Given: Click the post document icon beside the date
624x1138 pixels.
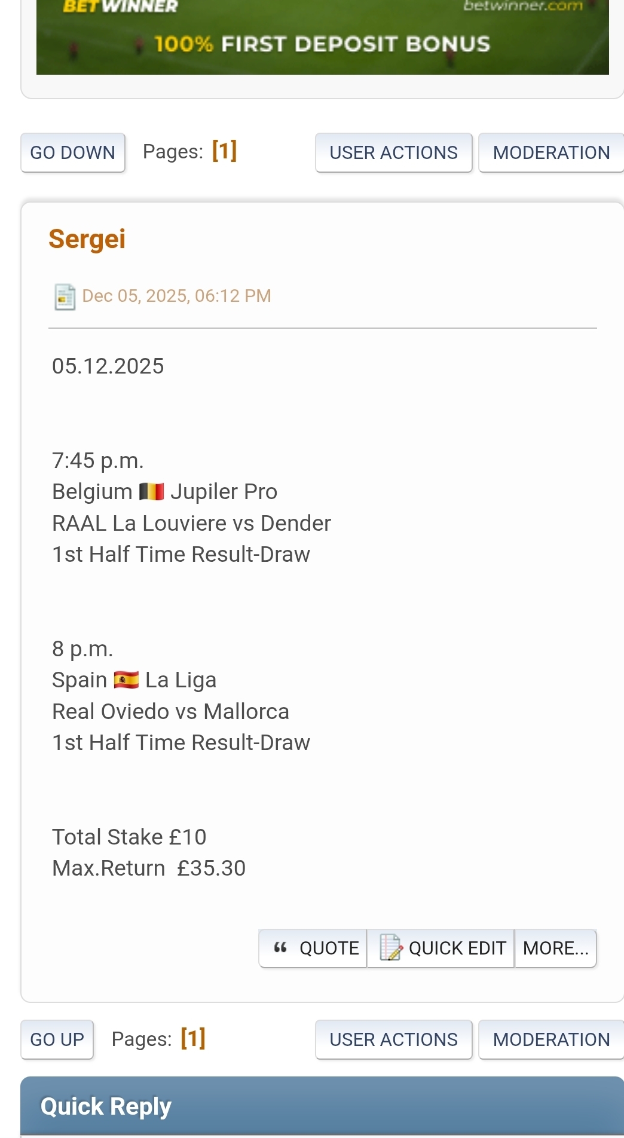Looking at the screenshot, I should [x=65, y=296].
